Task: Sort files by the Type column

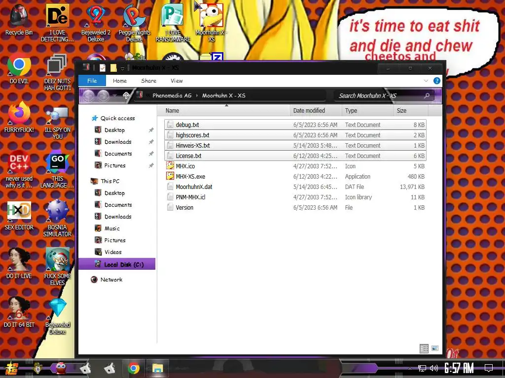Action: click(367, 111)
